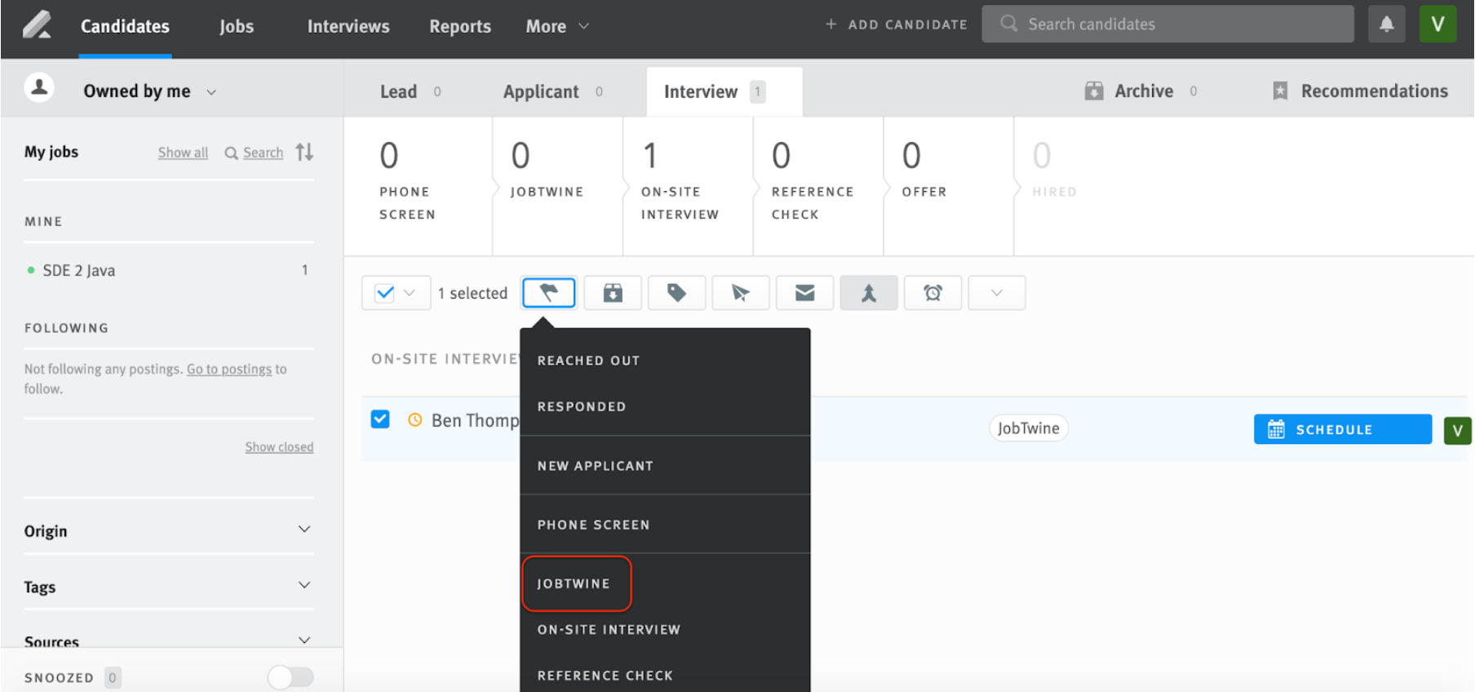Filter by On-Site Interview stage count
Viewport: 1475px width, 692px height.
pyautogui.click(x=688, y=186)
